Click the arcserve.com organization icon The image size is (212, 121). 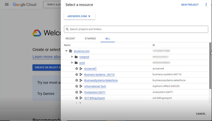coord(70,51)
